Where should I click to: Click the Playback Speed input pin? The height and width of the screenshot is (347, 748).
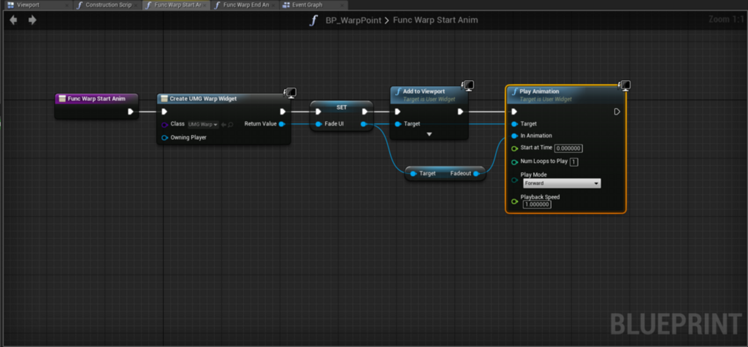pos(514,201)
